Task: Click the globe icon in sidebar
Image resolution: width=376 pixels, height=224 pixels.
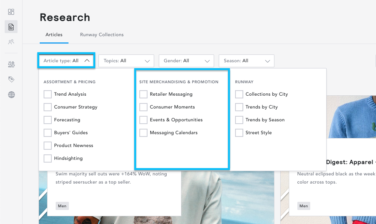Action: coord(11,94)
